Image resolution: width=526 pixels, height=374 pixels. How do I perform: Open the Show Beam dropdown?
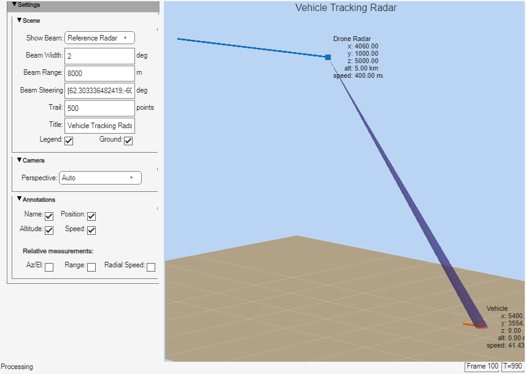pos(99,38)
